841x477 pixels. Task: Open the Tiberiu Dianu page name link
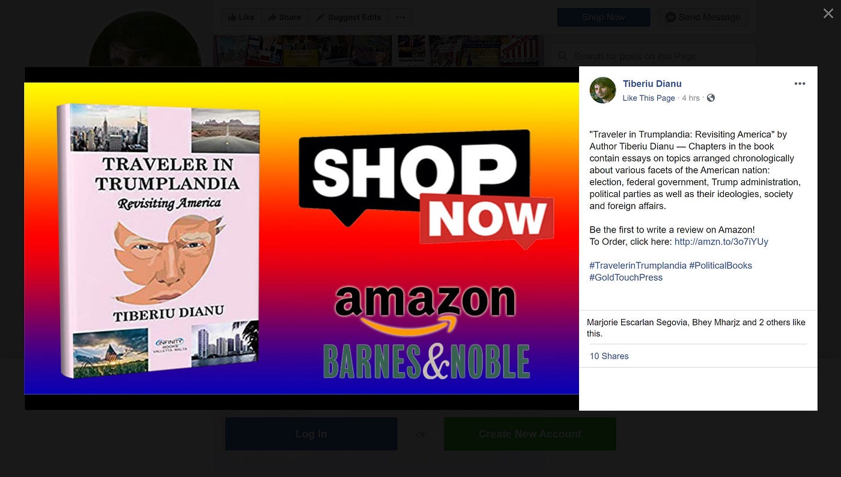pos(652,84)
